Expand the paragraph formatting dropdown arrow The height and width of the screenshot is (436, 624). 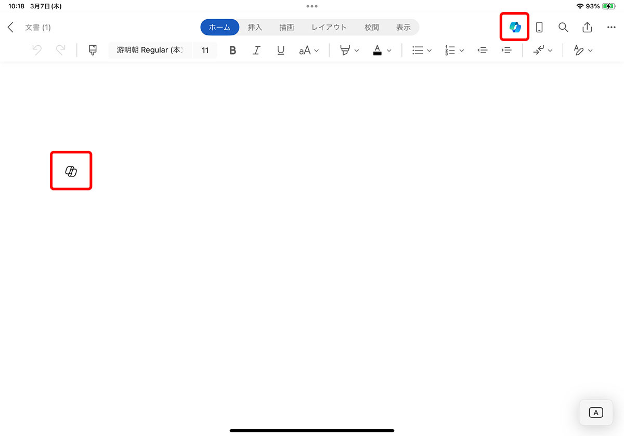(x=551, y=50)
